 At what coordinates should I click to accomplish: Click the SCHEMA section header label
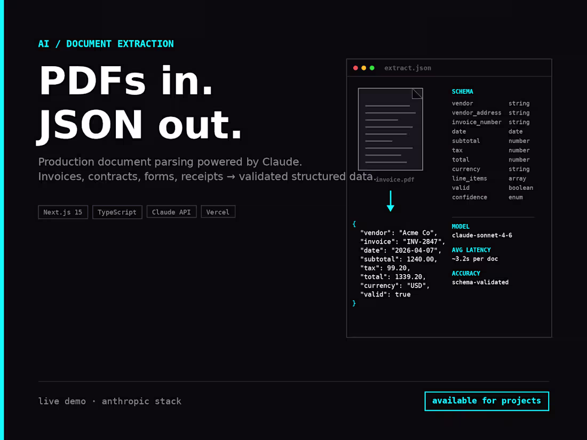pos(462,91)
